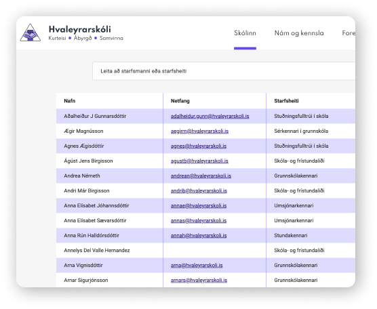Open agustb@hvaleyrarskoli.is email link
This screenshot has width=377, height=309.
[x=199, y=161]
